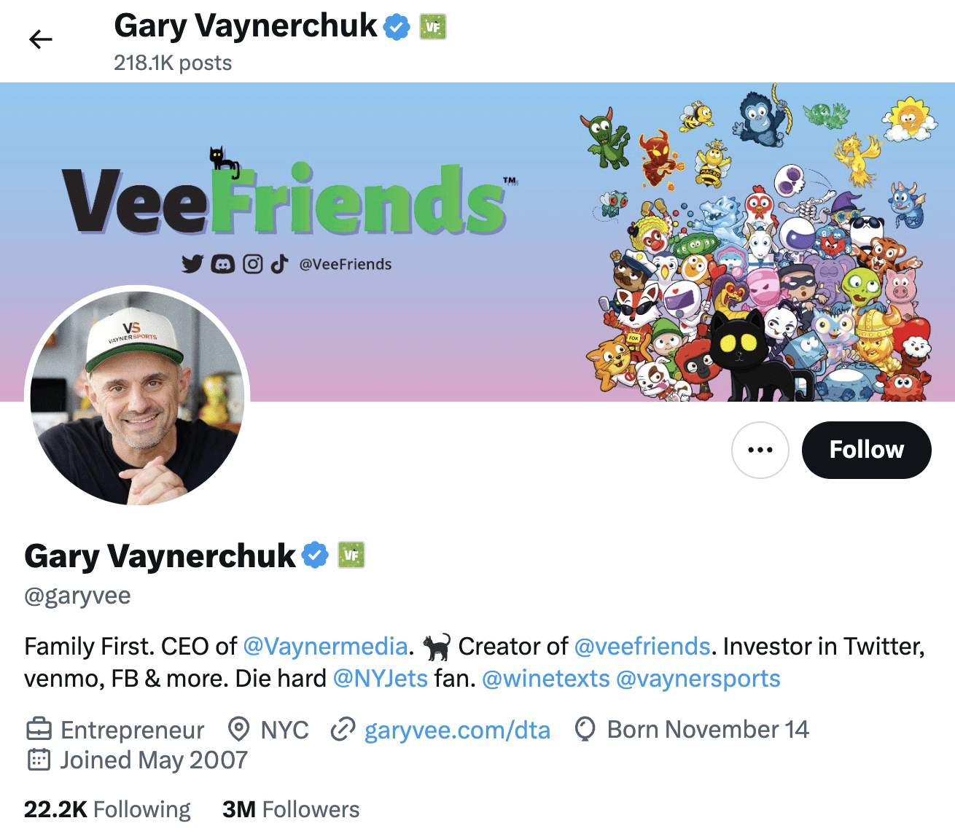955x834 pixels.
Task: View the 22.2K Following list
Action: tap(106, 808)
